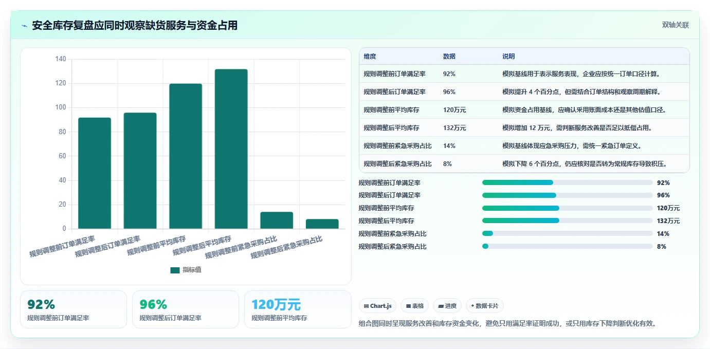The width and height of the screenshot is (710, 349).
Task: Click the 双轴关联 label in header
Action: click(x=675, y=25)
